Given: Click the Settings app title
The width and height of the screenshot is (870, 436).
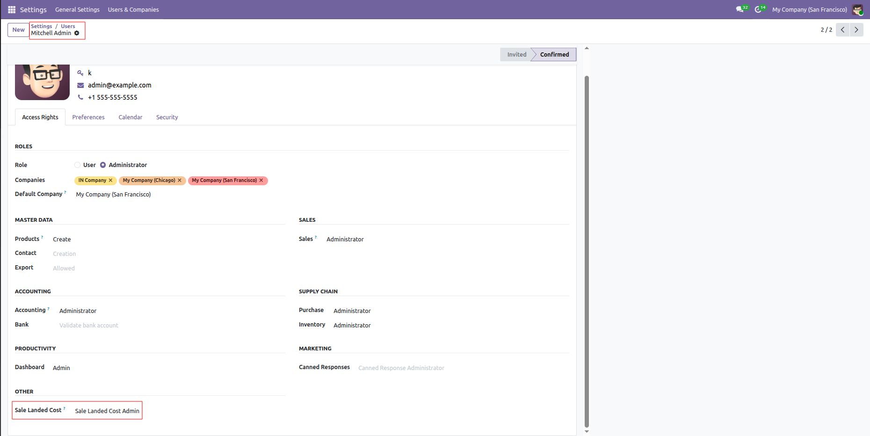Looking at the screenshot, I should click(x=33, y=9).
